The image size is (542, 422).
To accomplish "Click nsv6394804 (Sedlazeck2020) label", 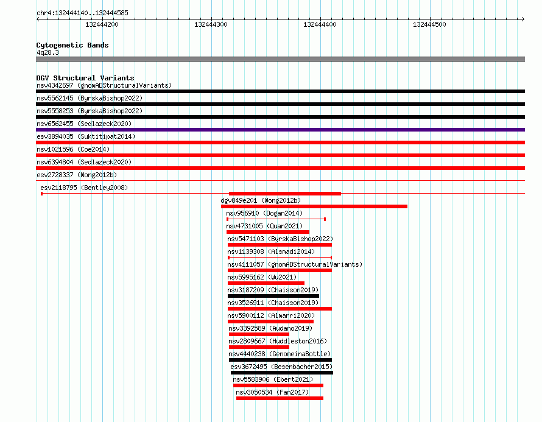I will (x=84, y=162).
